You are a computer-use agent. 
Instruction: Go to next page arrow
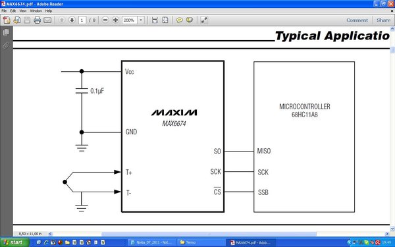(72, 20)
